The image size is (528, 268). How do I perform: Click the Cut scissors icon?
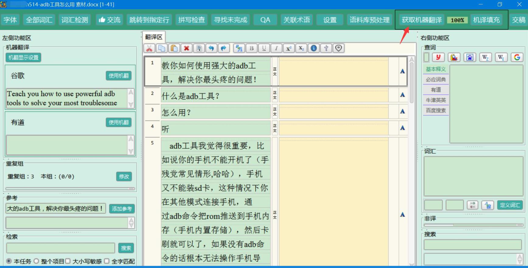click(x=149, y=48)
